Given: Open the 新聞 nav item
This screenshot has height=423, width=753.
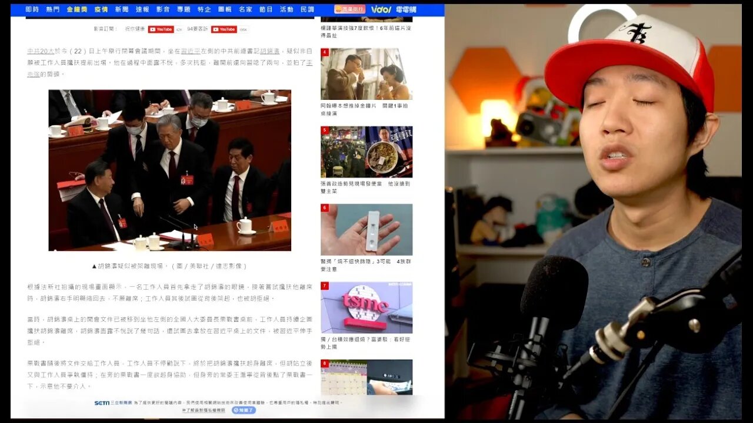Looking at the screenshot, I should pyautogui.click(x=122, y=9).
